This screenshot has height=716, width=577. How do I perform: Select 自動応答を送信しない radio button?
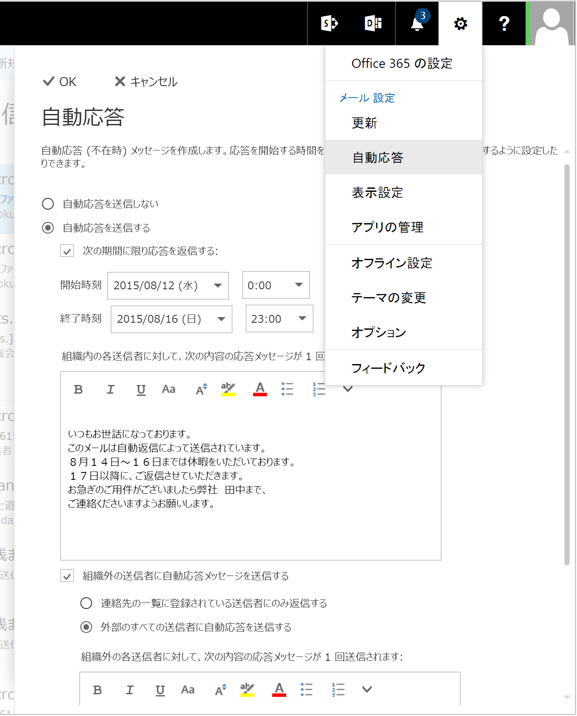48,204
